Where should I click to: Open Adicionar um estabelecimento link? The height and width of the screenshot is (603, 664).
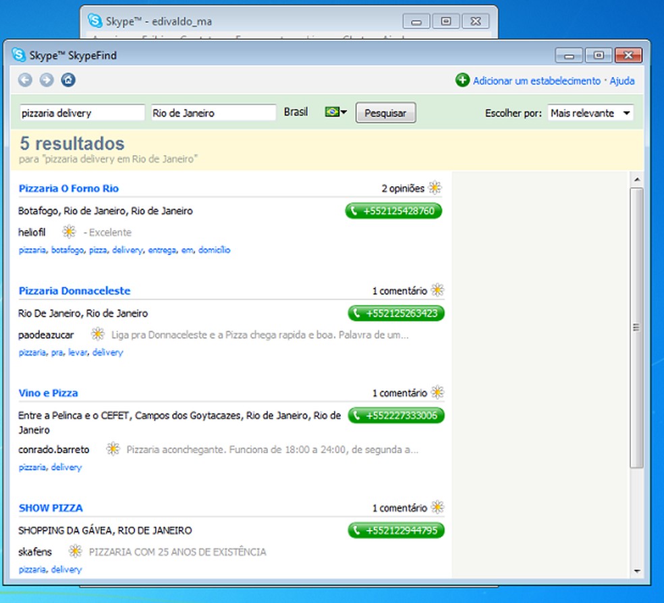coord(536,81)
